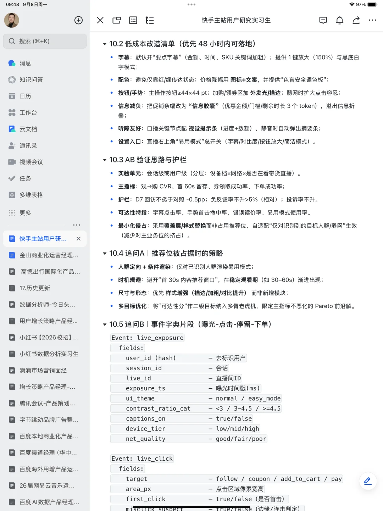Click the code line Event: live_click

tap(142, 459)
